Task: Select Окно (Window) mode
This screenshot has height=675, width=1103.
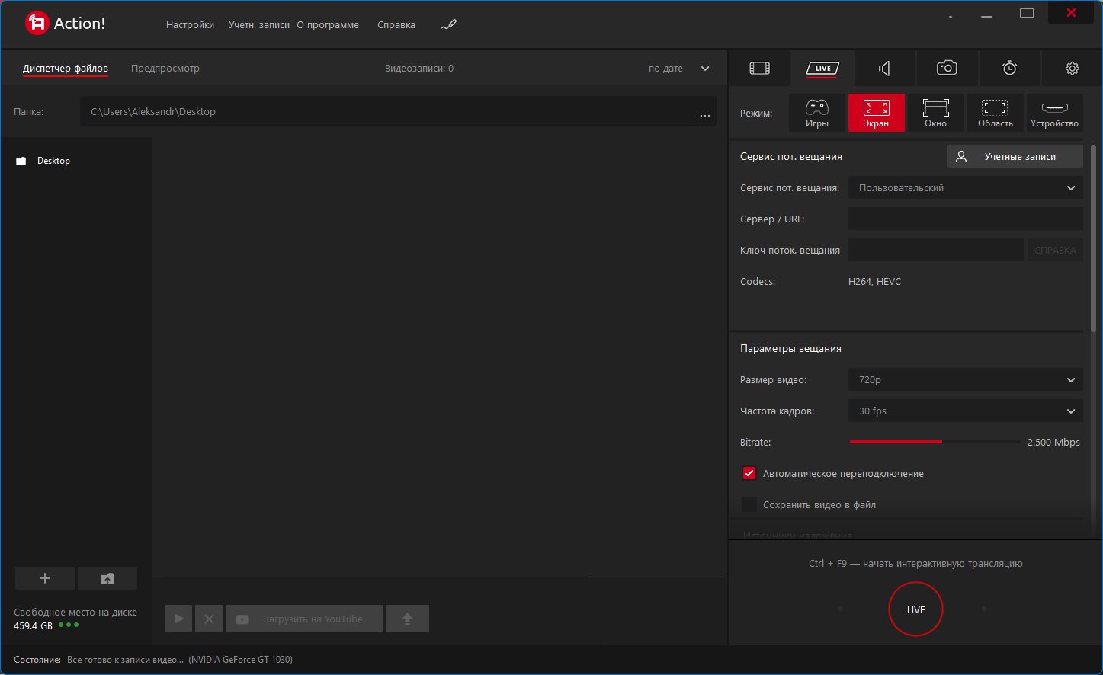Action: pos(935,113)
